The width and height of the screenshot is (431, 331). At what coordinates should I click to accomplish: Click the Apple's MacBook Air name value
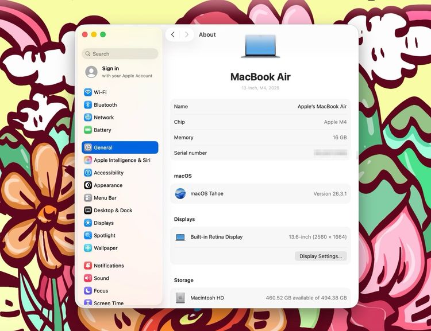[x=322, y=107]
